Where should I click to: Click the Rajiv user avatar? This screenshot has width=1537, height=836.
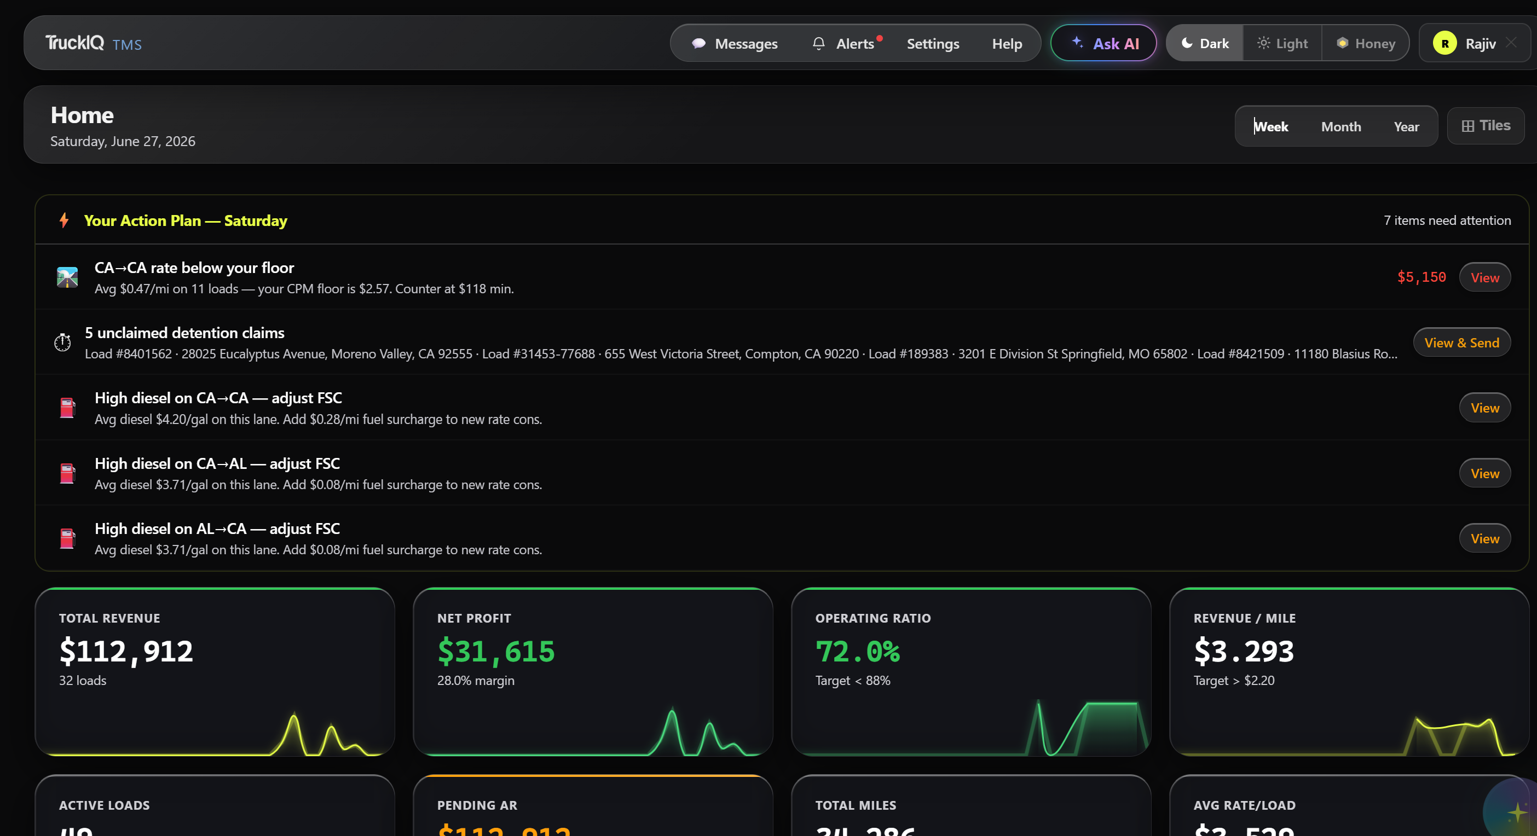click(x=1444, y=44)
